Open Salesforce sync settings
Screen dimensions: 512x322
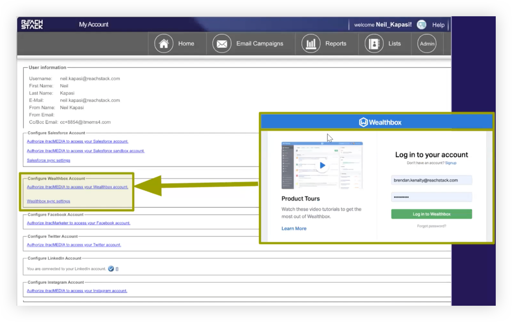point(48,160)
